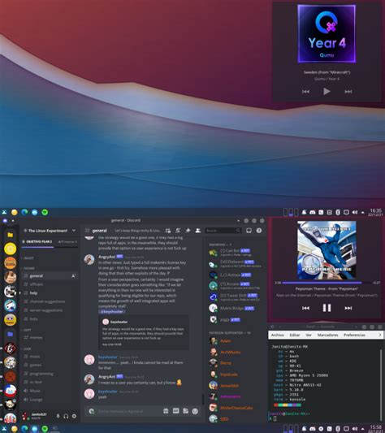Skip to next track in the Year 4 widget
The width and height of the screenshot is (385, 433).
click(x=348, y=92)
